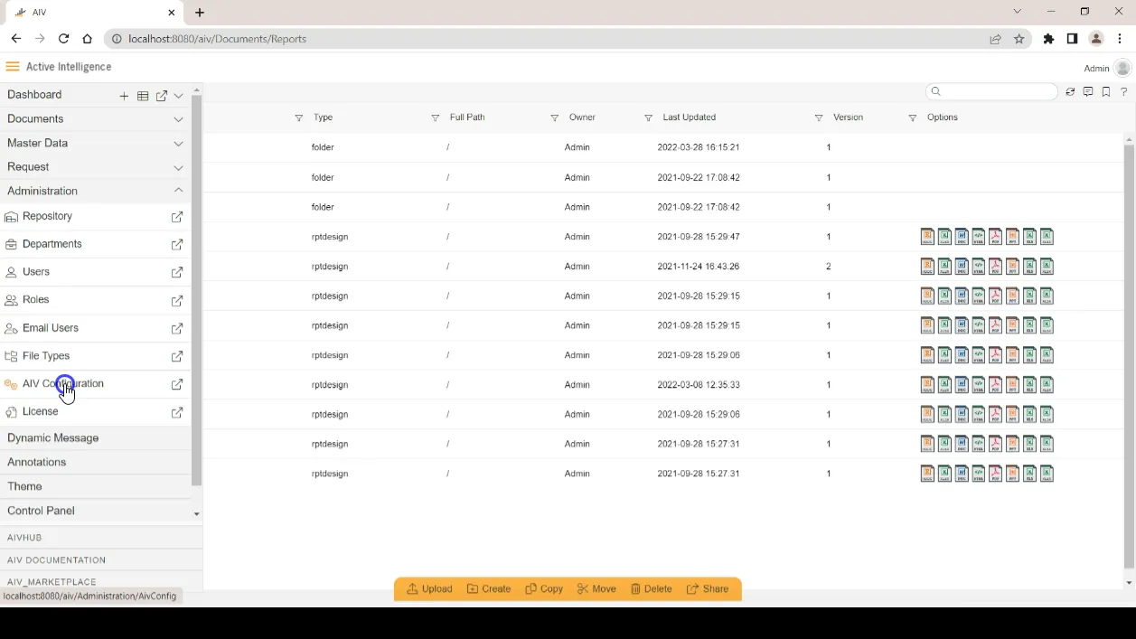The image size is (1136, 639).
Task: Collapse the Administration section
Action: (178, 191)
